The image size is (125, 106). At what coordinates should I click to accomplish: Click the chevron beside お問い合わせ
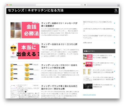(114, 43)
